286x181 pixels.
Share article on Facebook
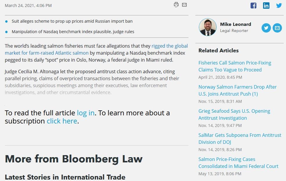point(253,6)
